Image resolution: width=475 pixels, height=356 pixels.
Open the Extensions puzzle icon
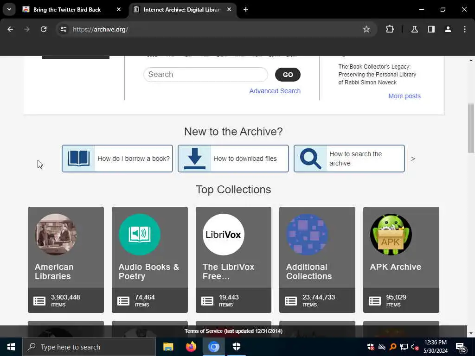[390, 29]
